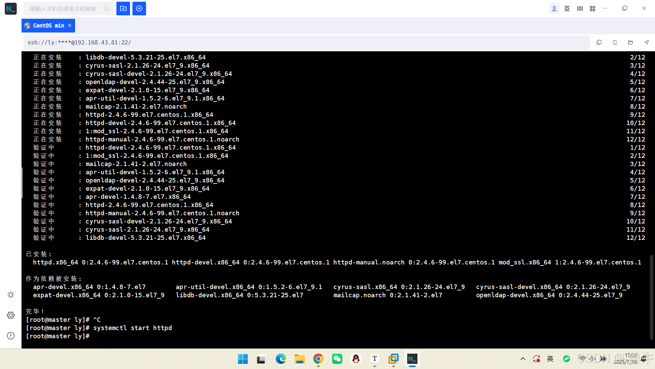Image resolution: width=655 pixels, height=369 pixels.
Task: Click the green tray application icon
Action: point(567,359)
